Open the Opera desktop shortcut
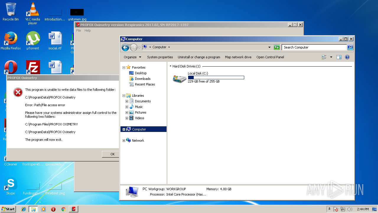Image resolution: width=378 pixels, height=213 pixels. click(11, 67)
